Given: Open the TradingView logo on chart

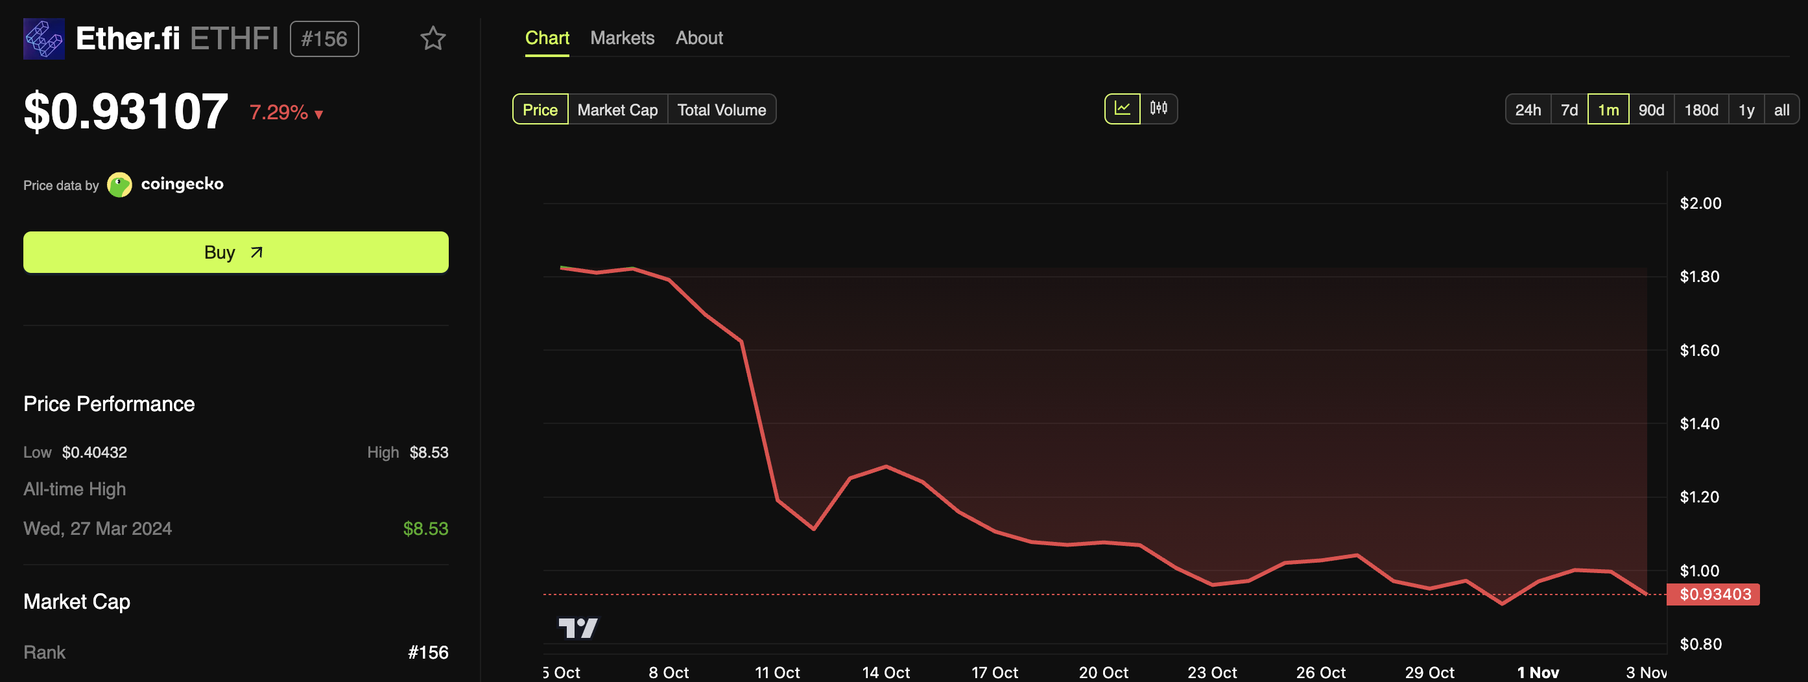Looking at the screenshot, I should tap(578, 628).
